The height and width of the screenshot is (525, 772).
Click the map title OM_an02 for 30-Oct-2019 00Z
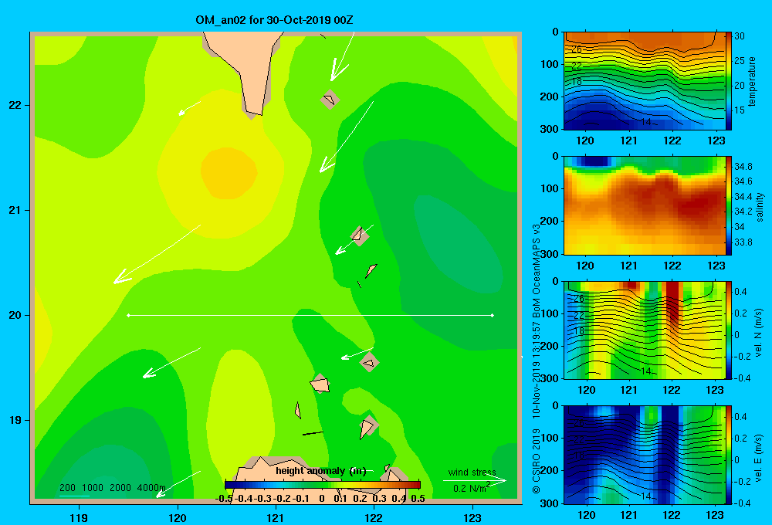274,20
